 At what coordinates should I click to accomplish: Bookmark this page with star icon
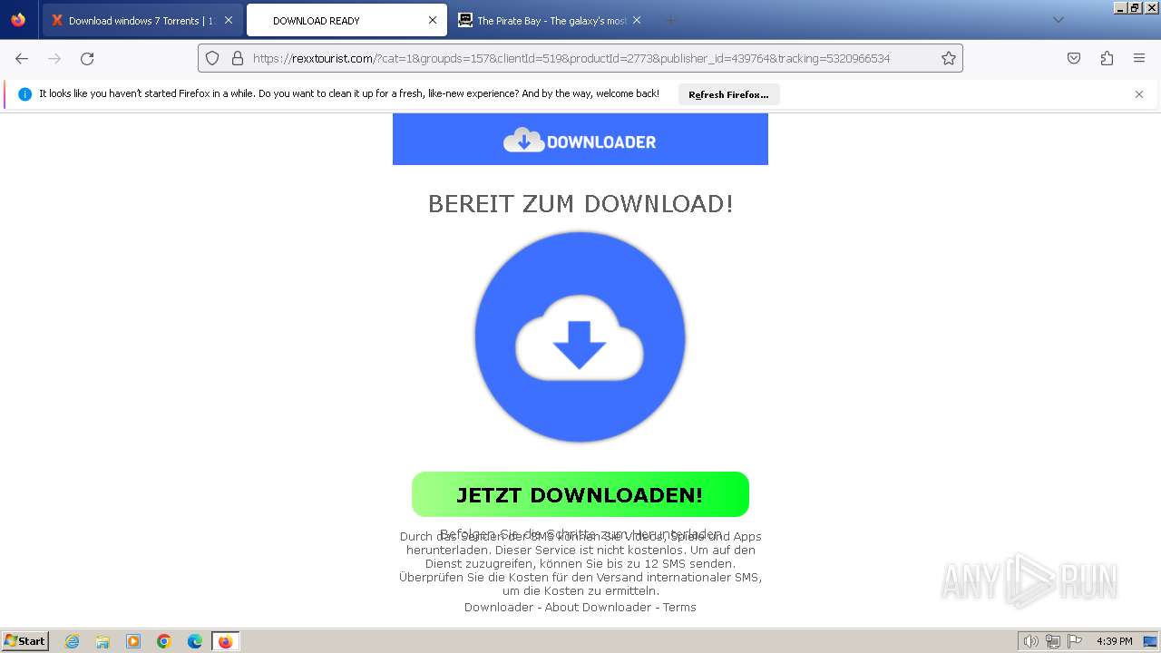(949, 58)
